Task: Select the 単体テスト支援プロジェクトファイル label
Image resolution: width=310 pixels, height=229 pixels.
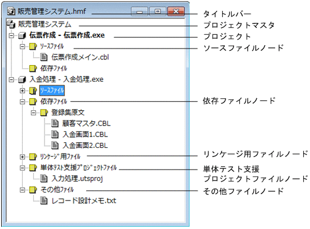Action: 78,168
